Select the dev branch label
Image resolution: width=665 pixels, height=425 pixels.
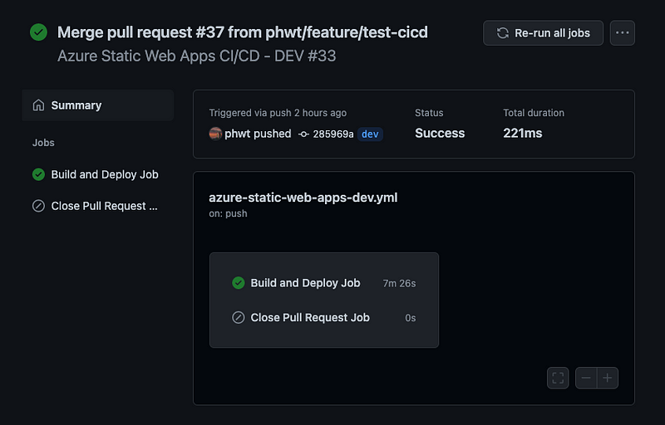pos(370,134)
